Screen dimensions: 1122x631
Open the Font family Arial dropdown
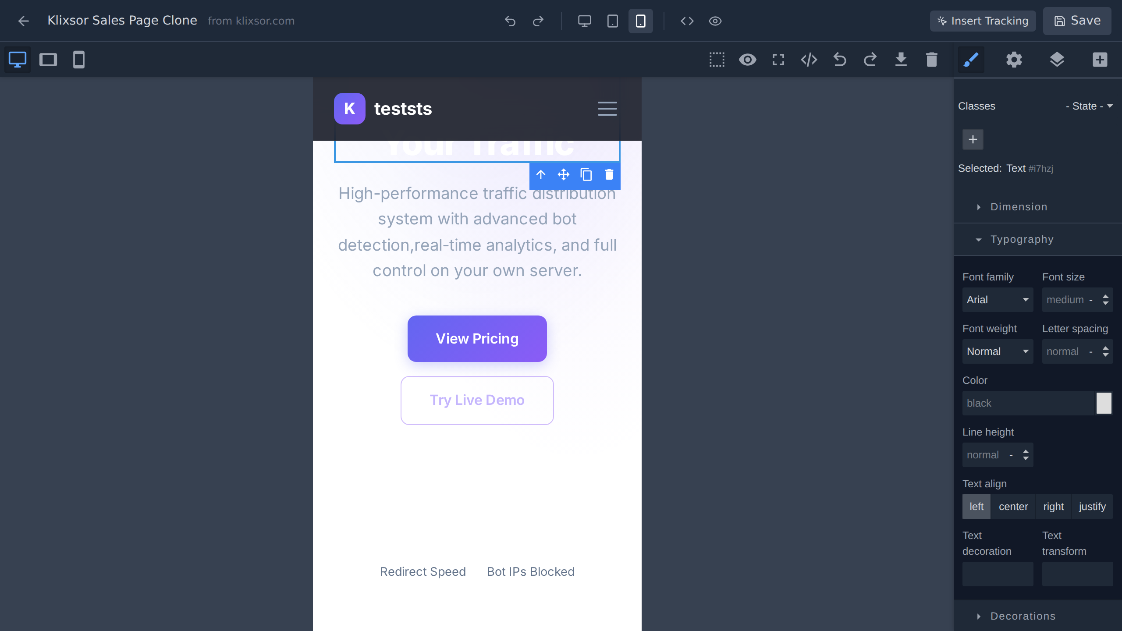coord(998,299)
